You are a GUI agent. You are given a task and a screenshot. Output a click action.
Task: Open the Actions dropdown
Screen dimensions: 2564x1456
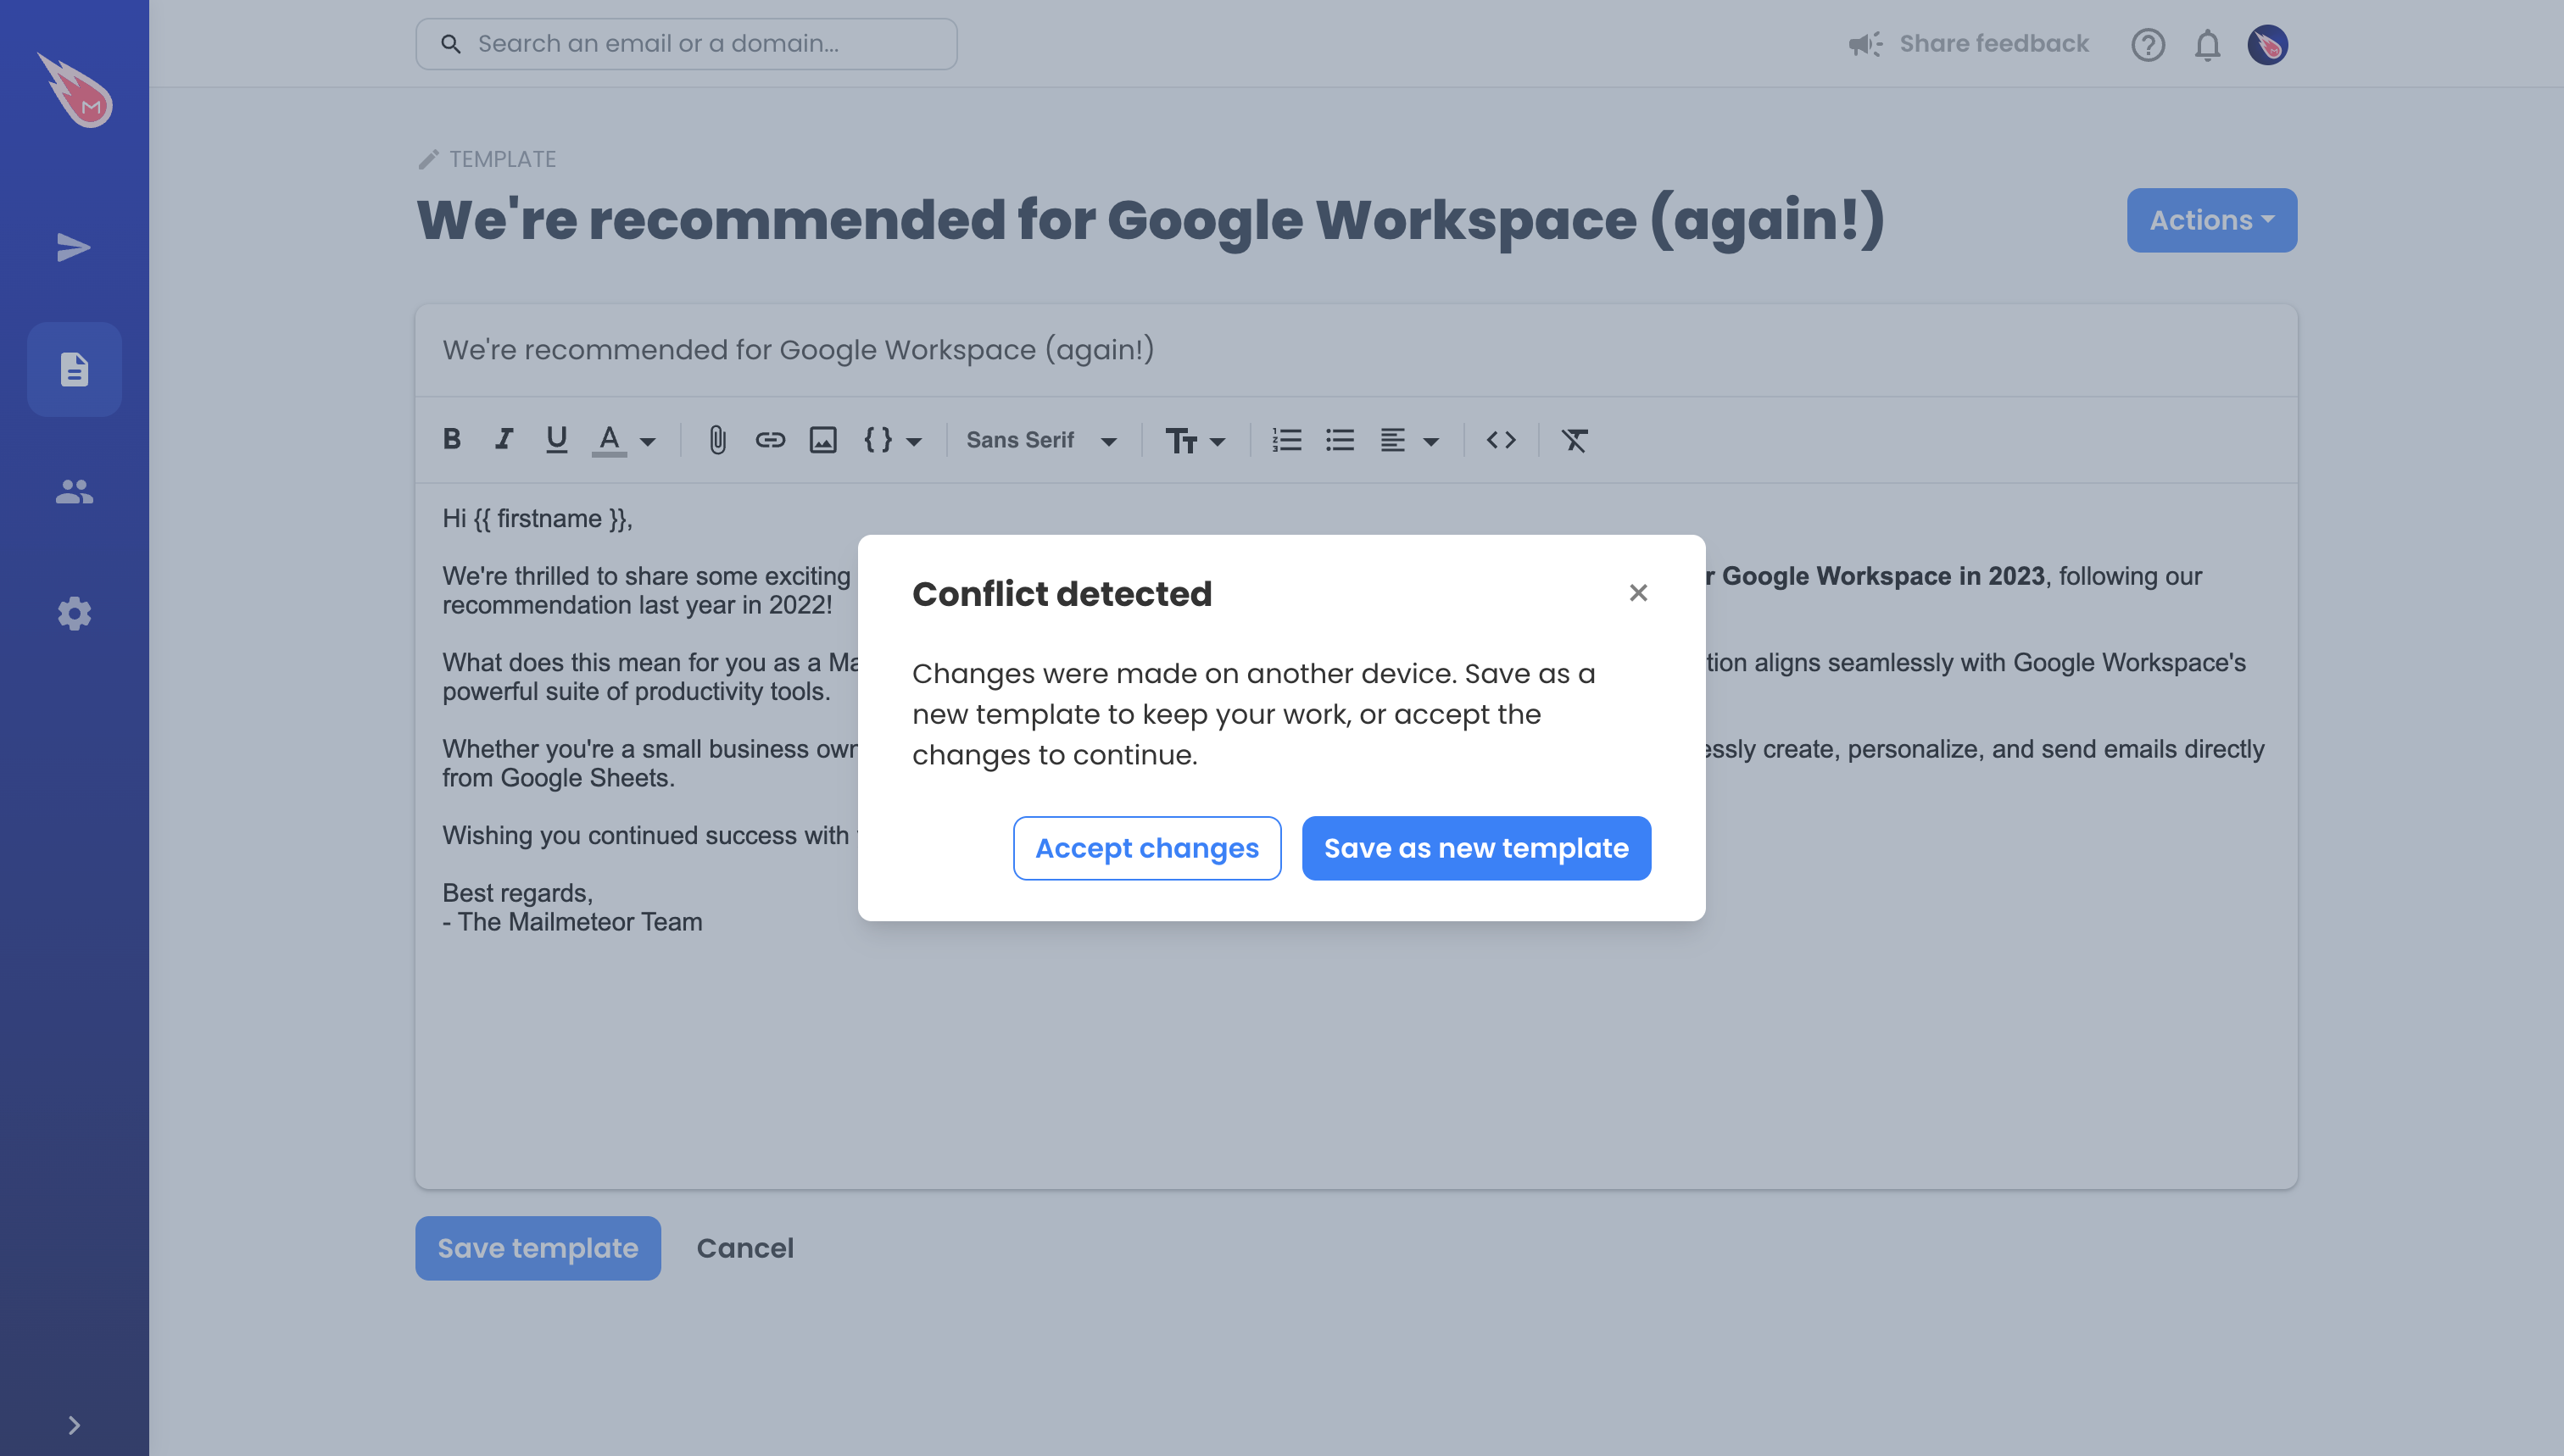2212,220
